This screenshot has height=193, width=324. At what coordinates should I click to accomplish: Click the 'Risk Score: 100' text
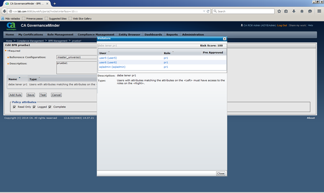[x=211, y=46]
